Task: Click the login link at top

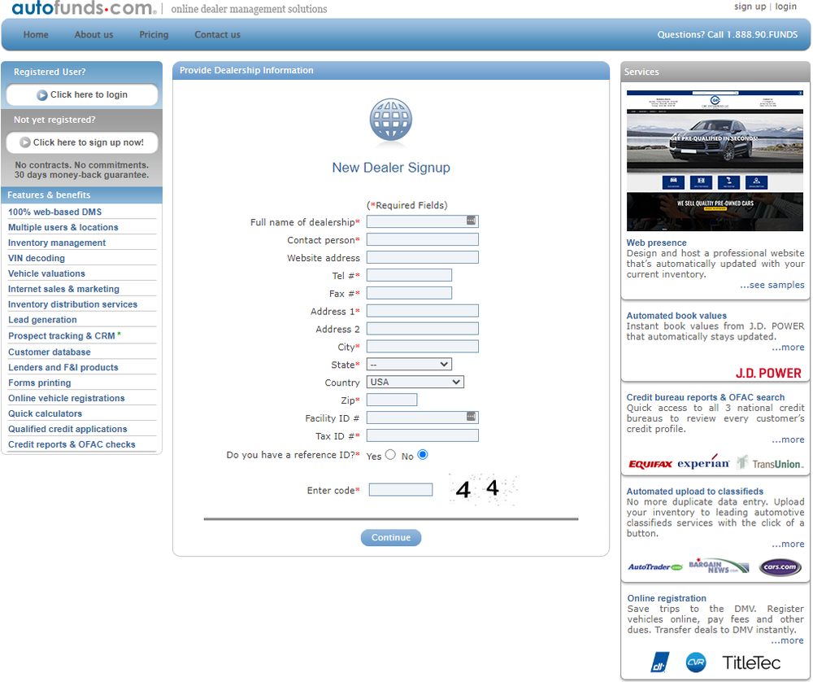Action: coord(786,7)
